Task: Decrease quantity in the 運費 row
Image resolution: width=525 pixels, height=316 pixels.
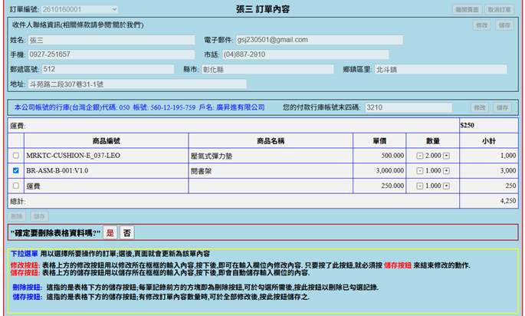Action: click(x=419, y=186)
